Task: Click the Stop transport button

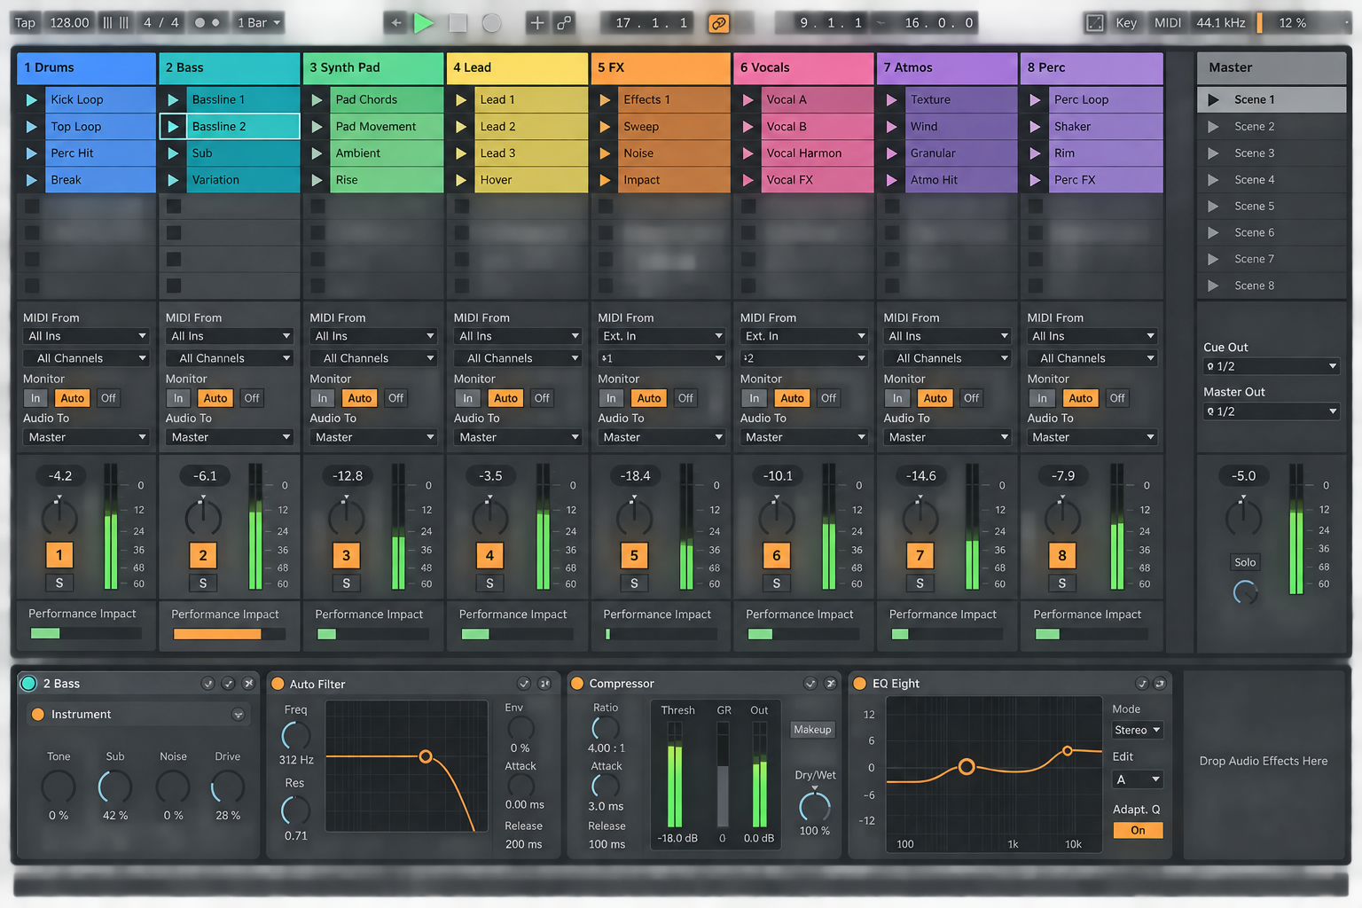Action: coord(458,23)
